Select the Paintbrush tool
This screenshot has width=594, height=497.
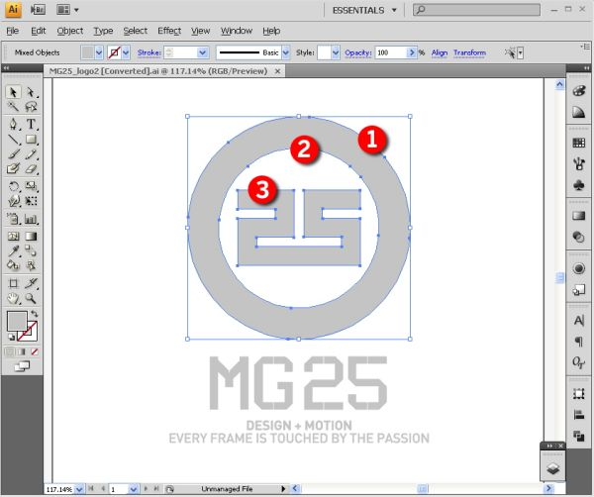pos(13,153)
